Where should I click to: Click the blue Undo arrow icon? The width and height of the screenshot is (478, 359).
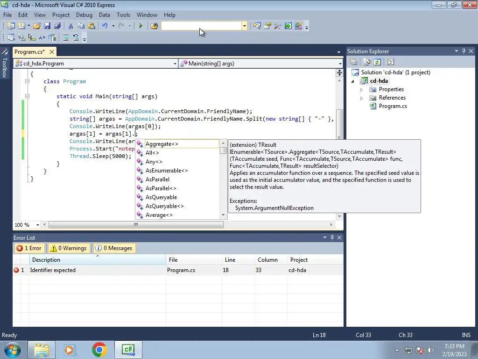pos(105,26)
